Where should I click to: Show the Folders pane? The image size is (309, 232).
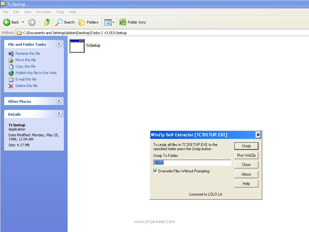88,22
